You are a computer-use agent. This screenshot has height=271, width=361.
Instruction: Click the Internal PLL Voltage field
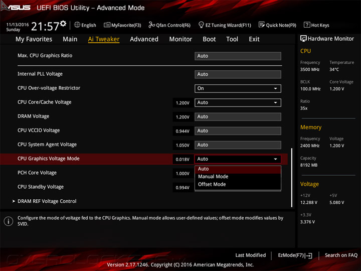pos(238,74)
